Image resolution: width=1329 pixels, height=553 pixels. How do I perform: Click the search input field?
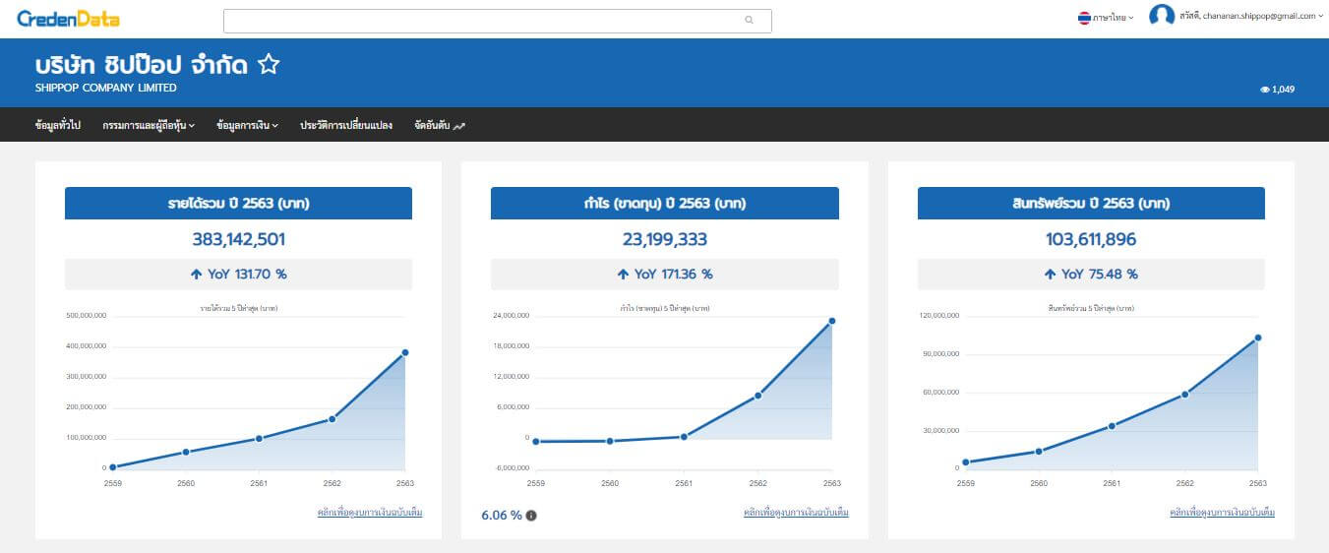(497, 21)
